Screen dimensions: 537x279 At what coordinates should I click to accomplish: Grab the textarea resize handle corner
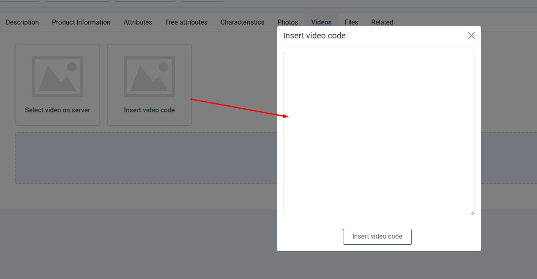[472, 212]
